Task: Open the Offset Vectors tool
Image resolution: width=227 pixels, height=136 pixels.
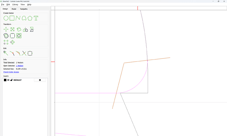Action: click(x=6, y=35)
